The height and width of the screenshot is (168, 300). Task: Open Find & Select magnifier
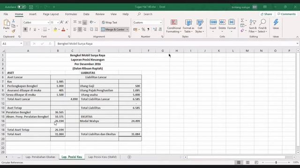[262, 26]
